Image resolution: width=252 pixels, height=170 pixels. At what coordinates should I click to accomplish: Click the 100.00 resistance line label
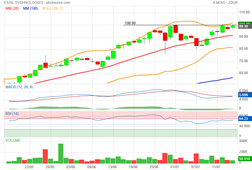click(x=130, y=23)
